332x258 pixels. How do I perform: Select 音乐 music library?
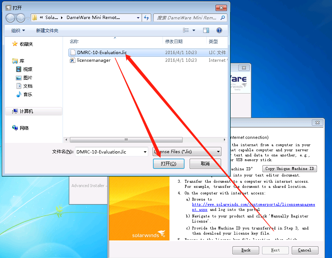pos(28,94)
